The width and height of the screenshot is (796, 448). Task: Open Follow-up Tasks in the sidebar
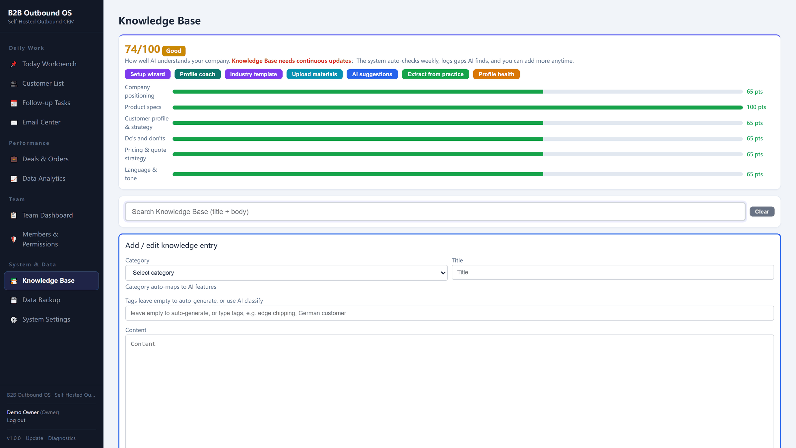click(51, 103)
